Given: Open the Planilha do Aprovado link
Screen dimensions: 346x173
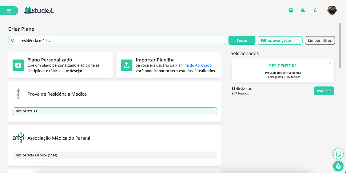Looking at the screenshot, I should click(x=193, y=65).
